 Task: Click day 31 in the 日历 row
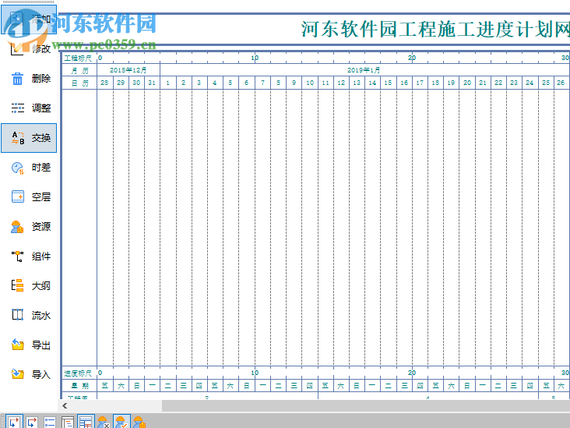[152, 83]
